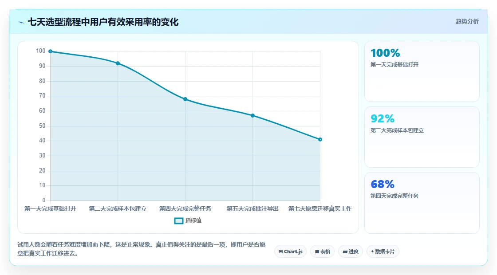This screenshot has height=275, width=497.
Task: Click data point for 第五天完成批注导出
Action: 252,116
